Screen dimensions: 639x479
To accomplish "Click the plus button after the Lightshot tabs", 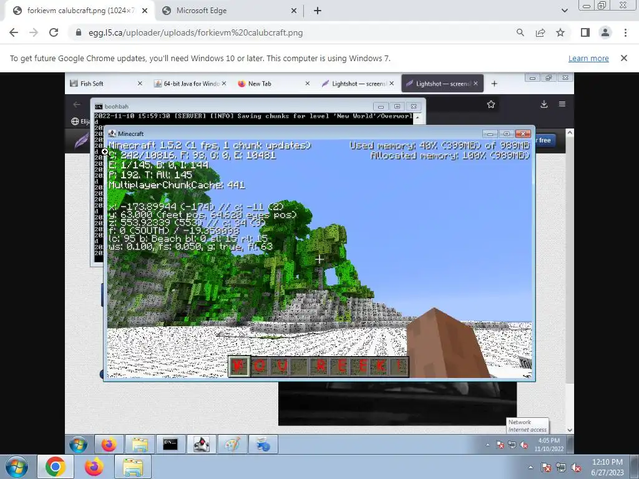I will coord(494,84).
